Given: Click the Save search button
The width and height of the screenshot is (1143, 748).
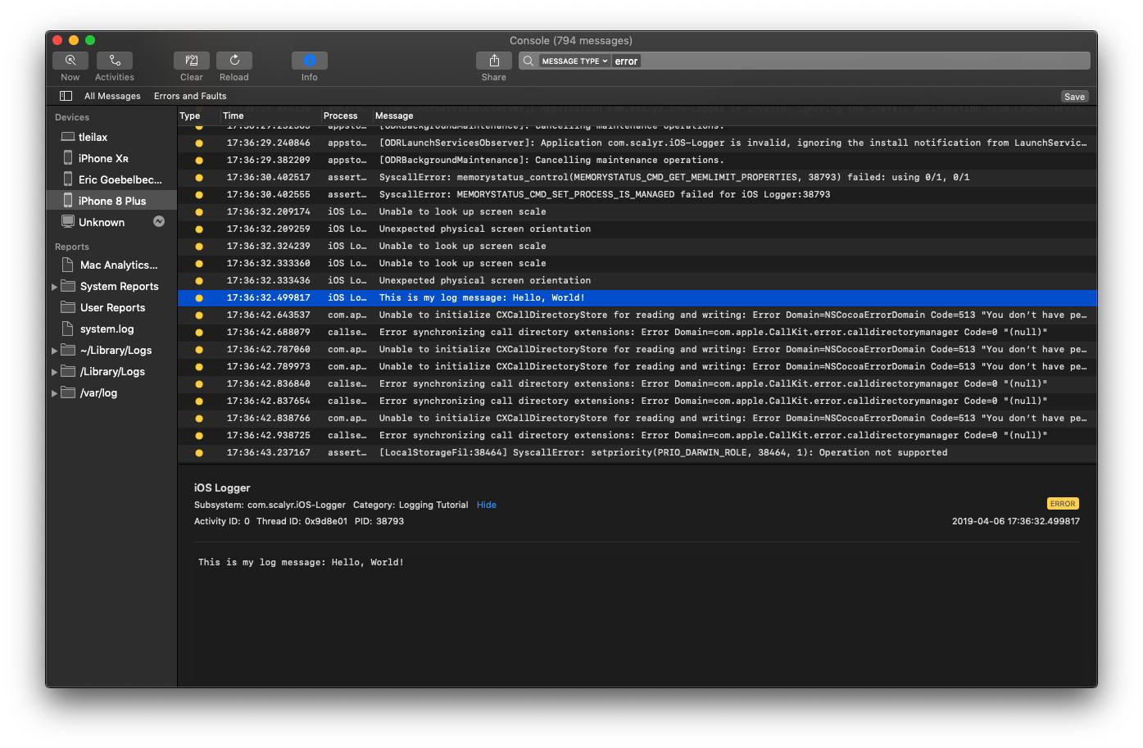Looking at the screenshot, I should tap(1074, 97).
